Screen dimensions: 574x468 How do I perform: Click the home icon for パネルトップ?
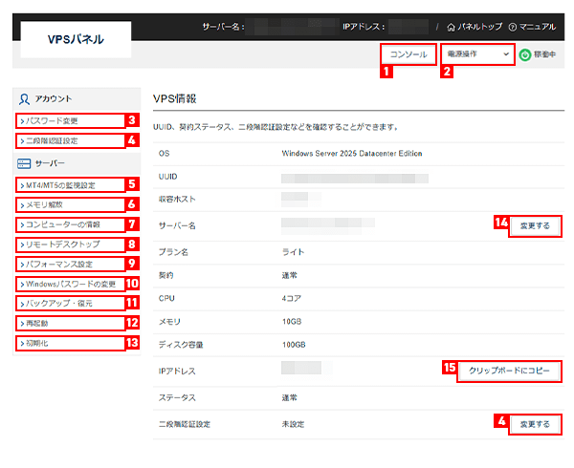[451, 27]
